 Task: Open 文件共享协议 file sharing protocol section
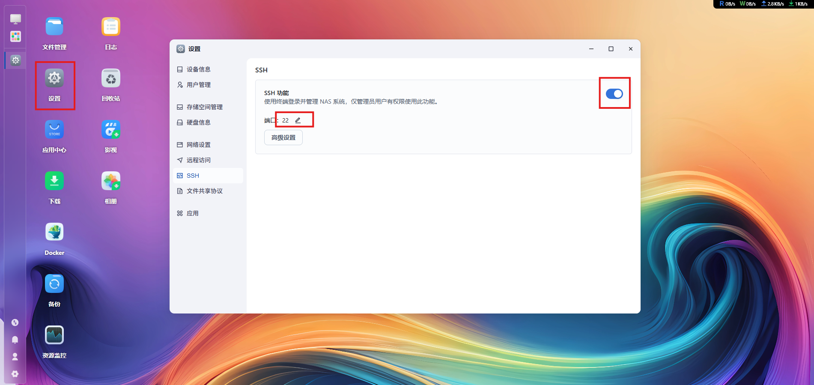[204, 191]
